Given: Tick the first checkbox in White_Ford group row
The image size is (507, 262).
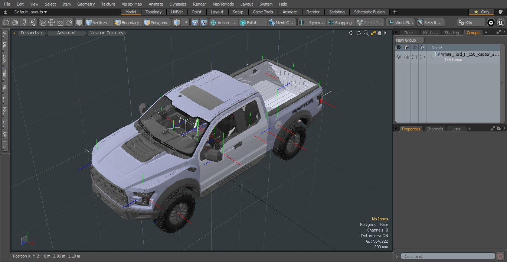Looking at the screenshot, I should tap(414, 57).
